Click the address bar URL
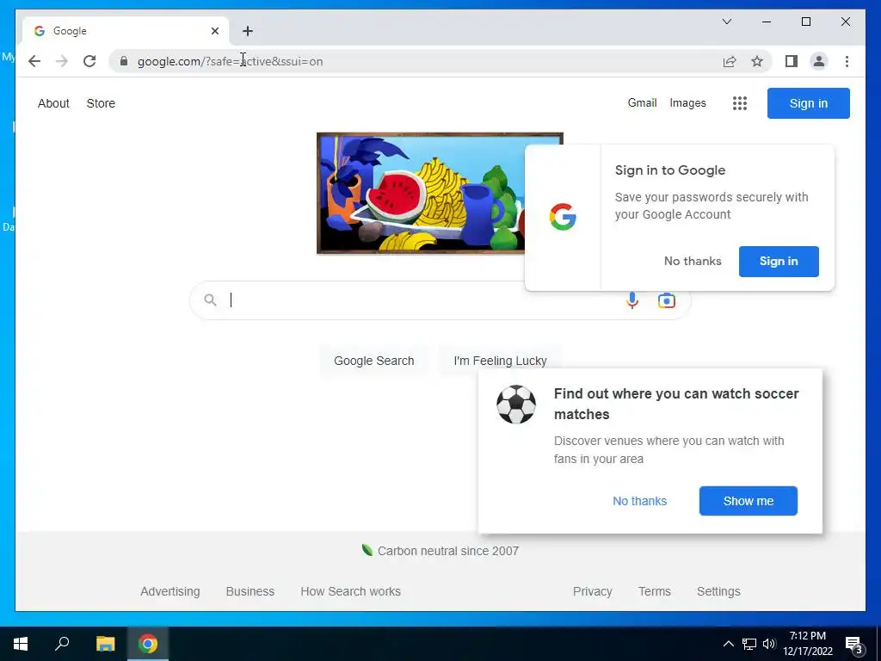This screenshot has width=881, height=661. (x=231, y=61)
